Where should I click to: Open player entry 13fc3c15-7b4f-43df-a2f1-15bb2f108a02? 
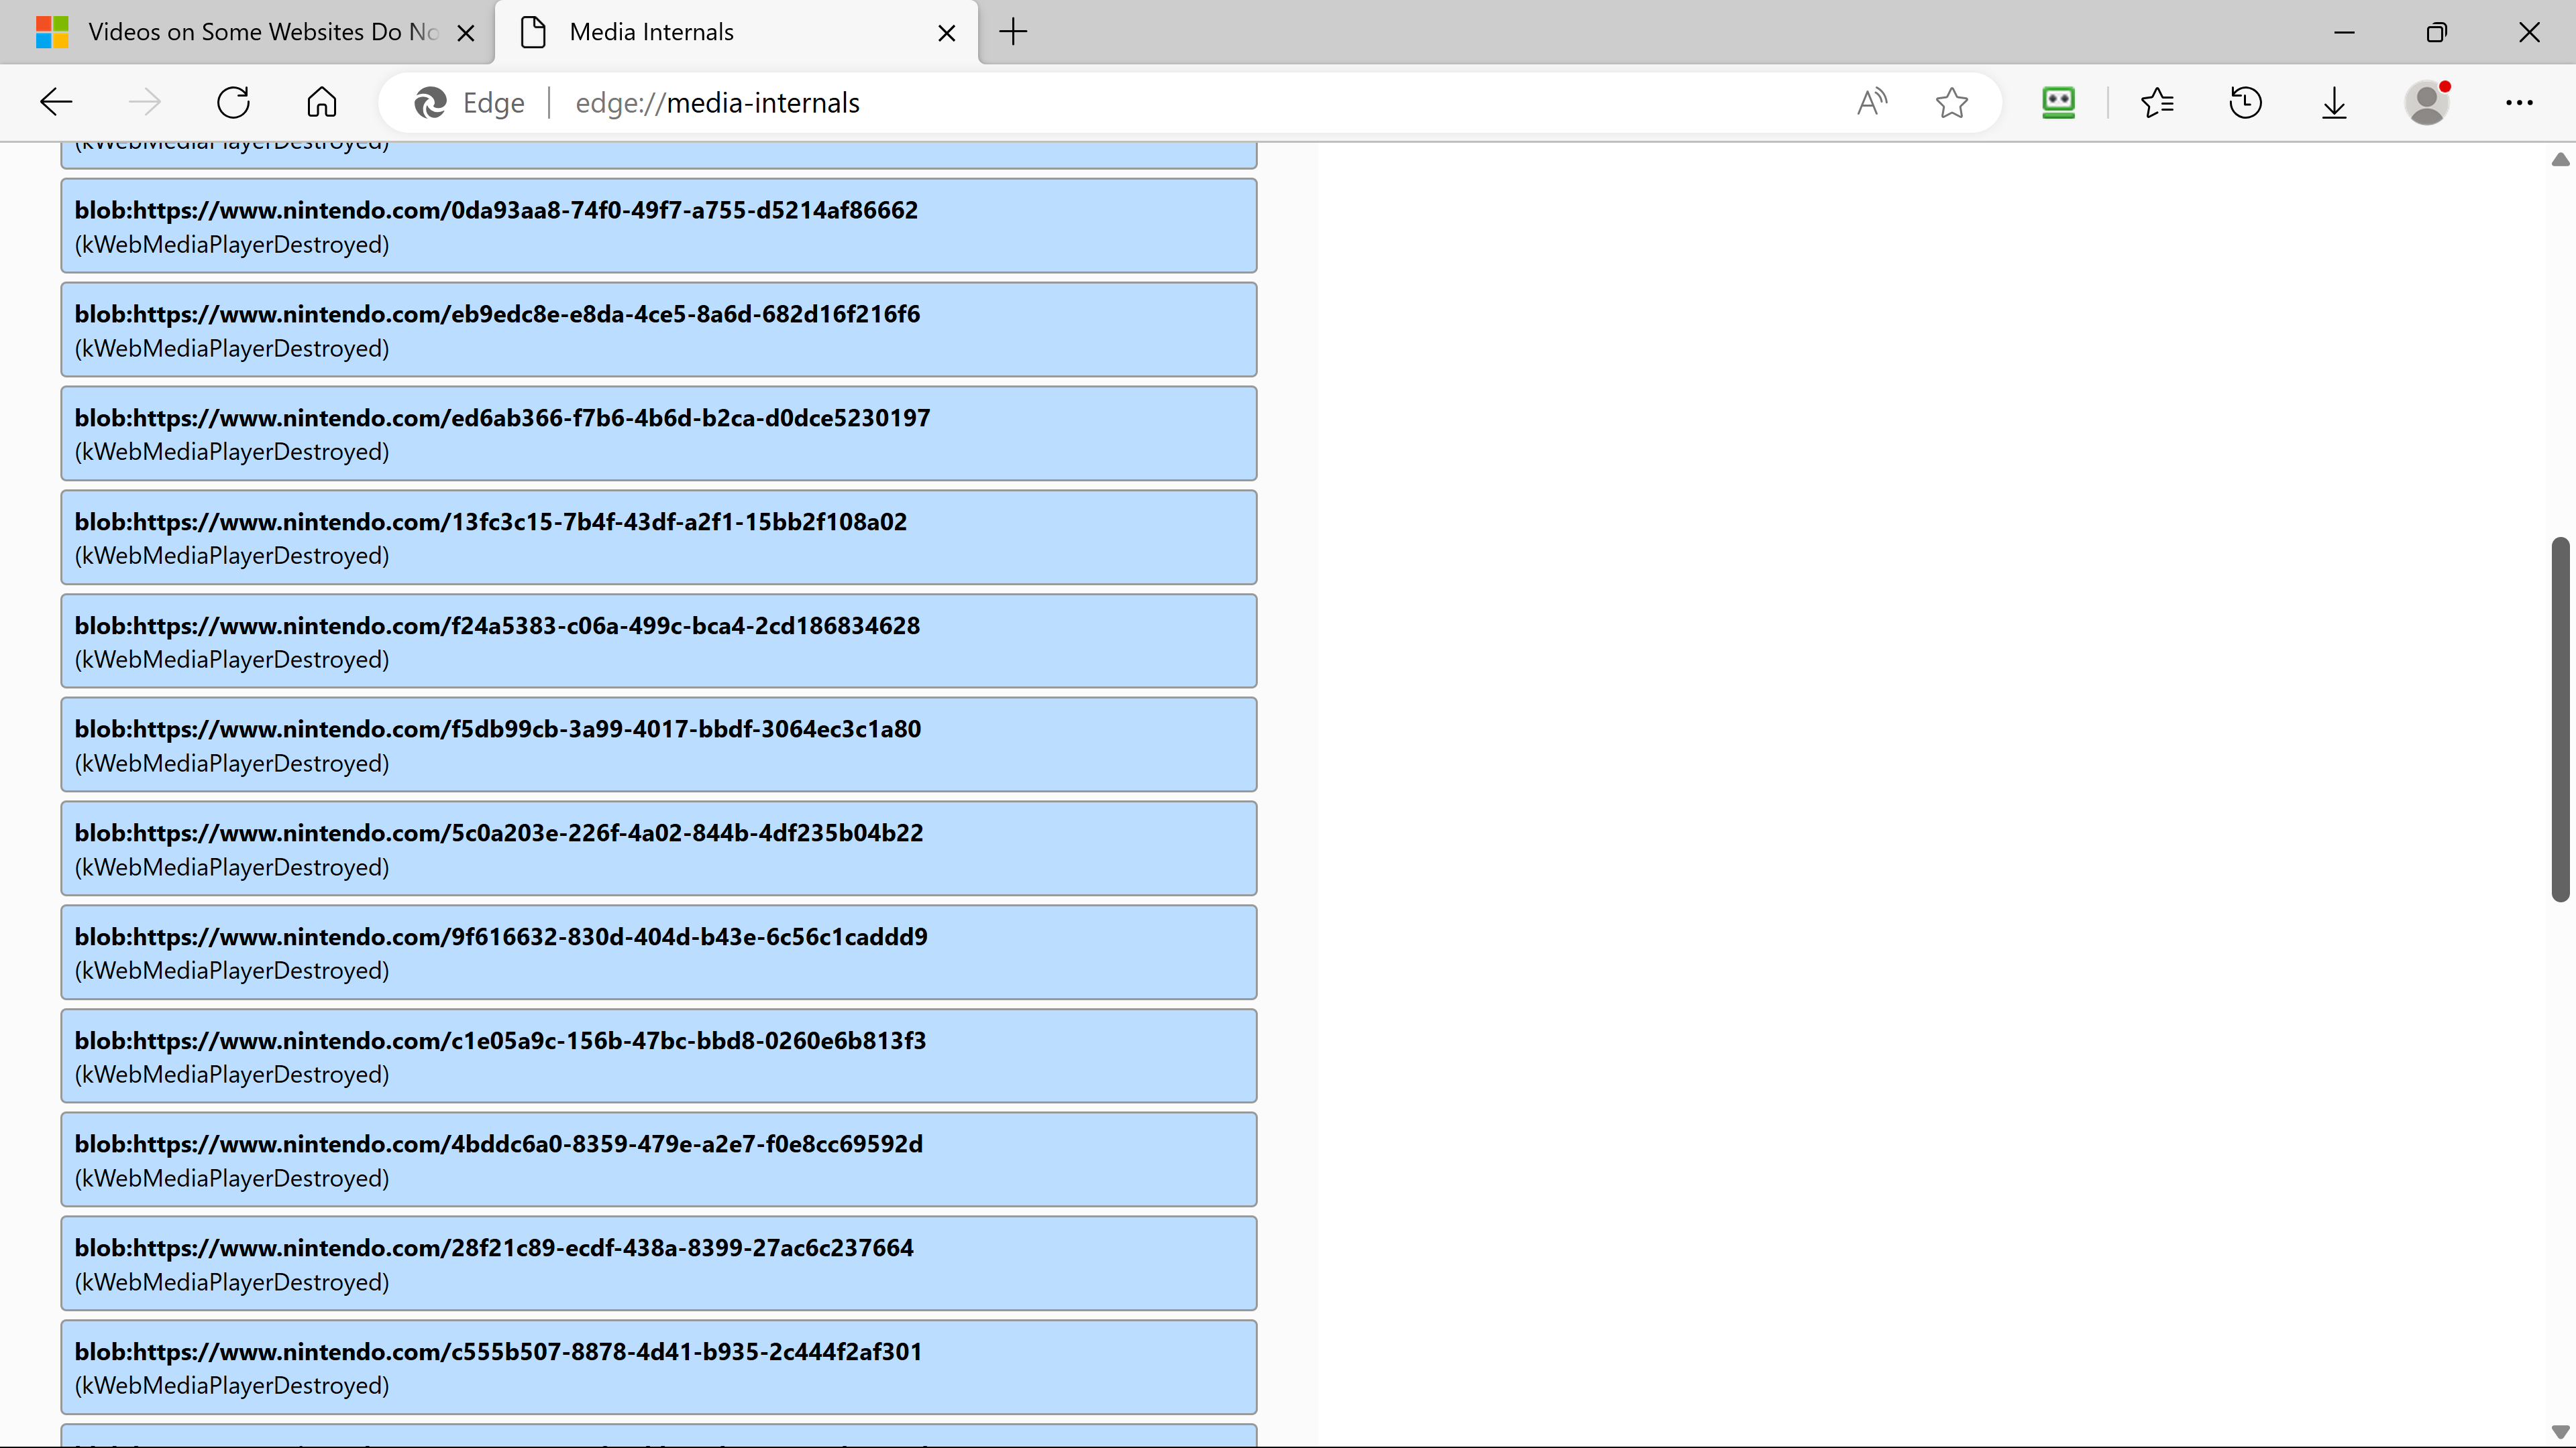coord(658,538)
